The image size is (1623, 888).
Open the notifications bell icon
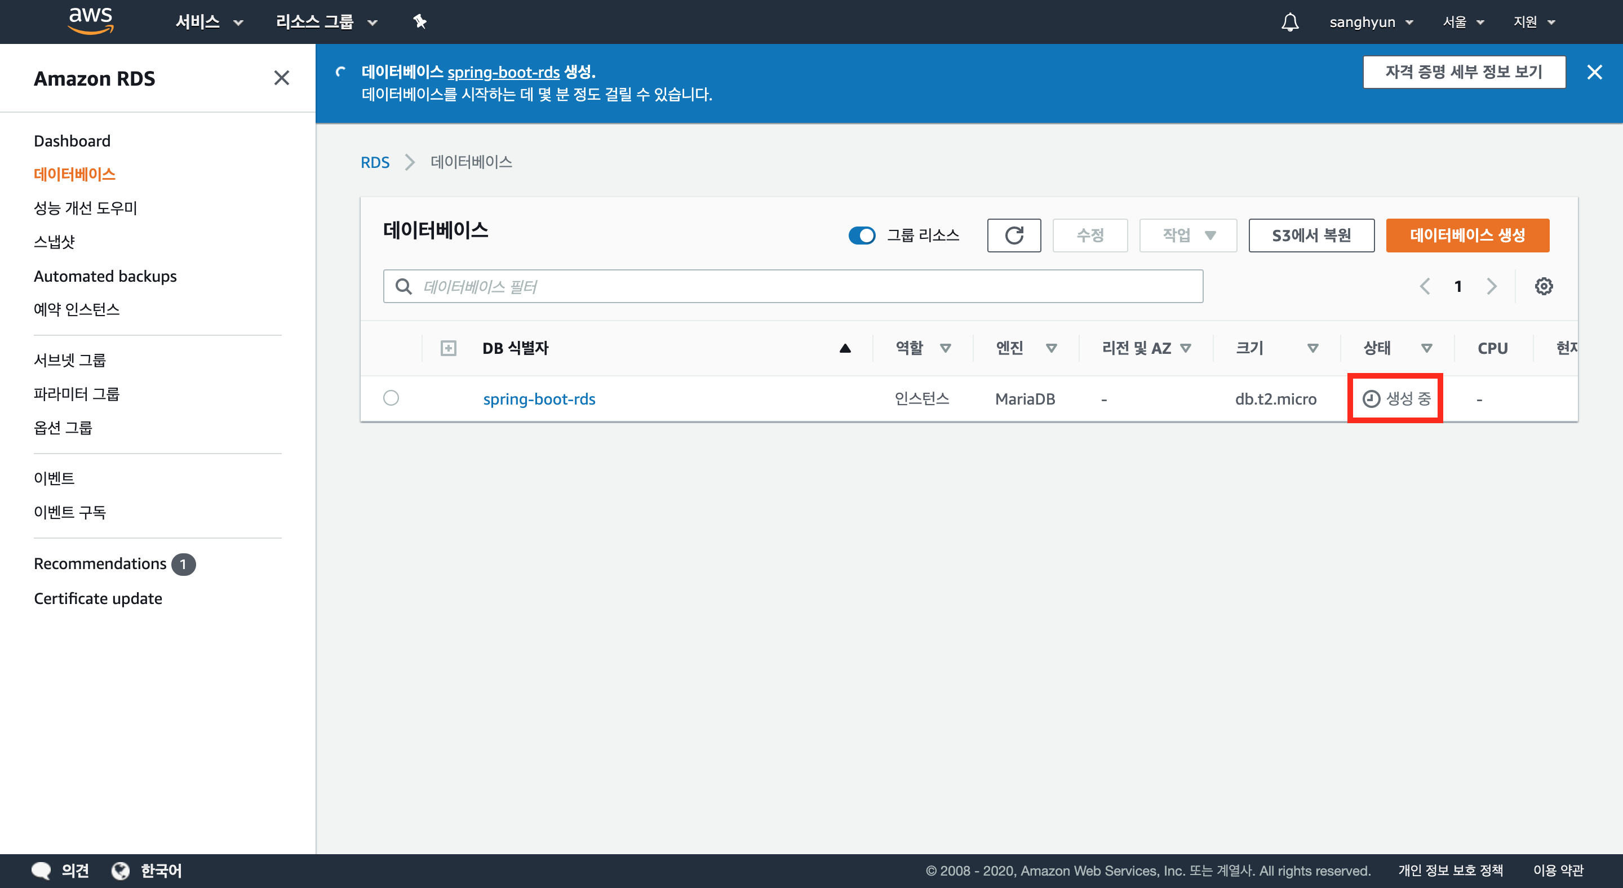[1290, 22]
